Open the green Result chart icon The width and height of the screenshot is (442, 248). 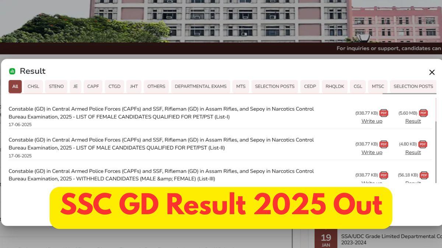coord(12,71)
